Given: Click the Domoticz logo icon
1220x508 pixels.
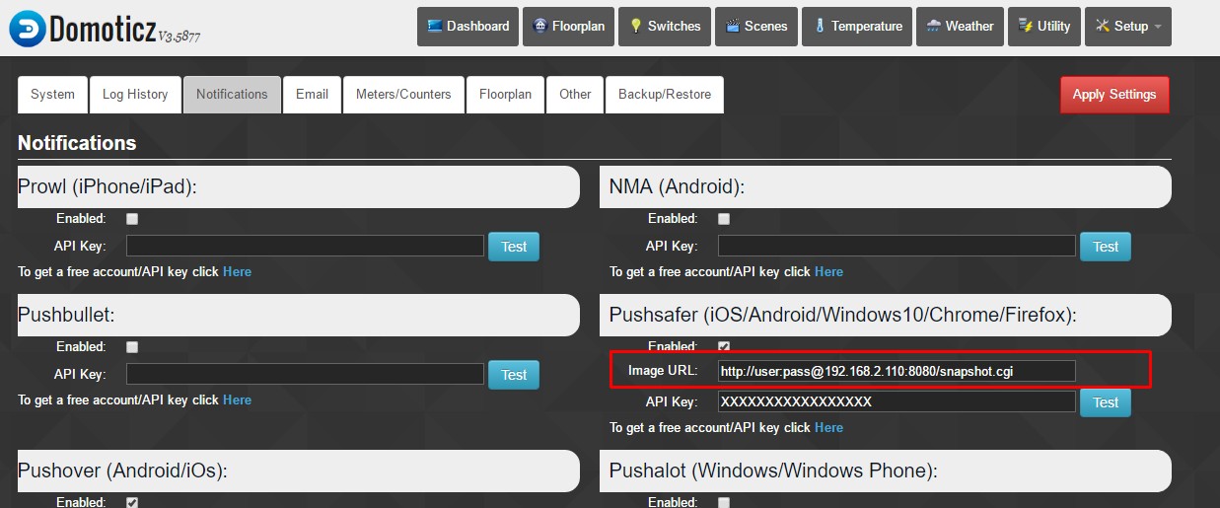Looking at the screenshot, I should click(27, 29).
